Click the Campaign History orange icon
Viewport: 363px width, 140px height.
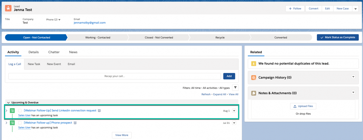click(253, 78)
